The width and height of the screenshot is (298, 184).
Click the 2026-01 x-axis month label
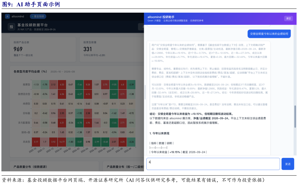(59, 150)
